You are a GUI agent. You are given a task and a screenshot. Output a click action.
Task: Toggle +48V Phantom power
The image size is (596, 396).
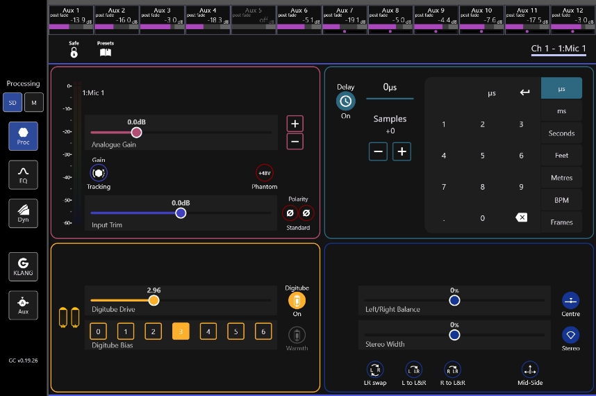[265, 173]
